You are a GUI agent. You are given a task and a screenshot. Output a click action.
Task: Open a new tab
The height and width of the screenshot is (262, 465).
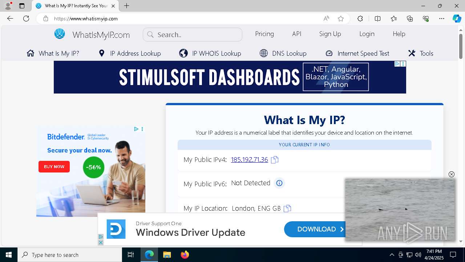coord(126,6)
